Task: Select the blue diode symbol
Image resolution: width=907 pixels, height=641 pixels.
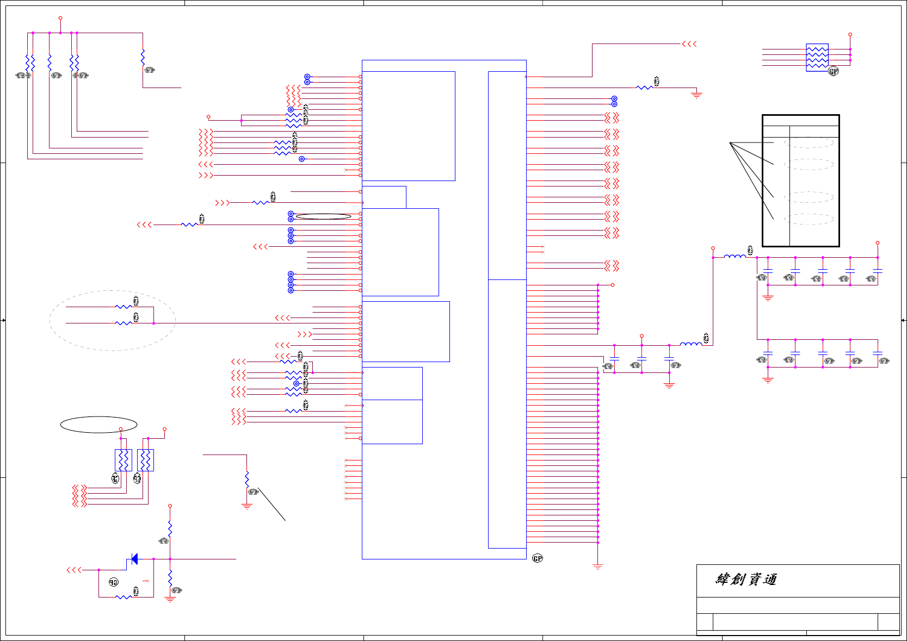Action: [134, 559]
